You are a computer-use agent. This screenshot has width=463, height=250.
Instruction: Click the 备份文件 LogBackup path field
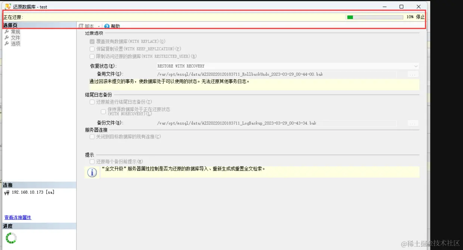click(276, 123)
